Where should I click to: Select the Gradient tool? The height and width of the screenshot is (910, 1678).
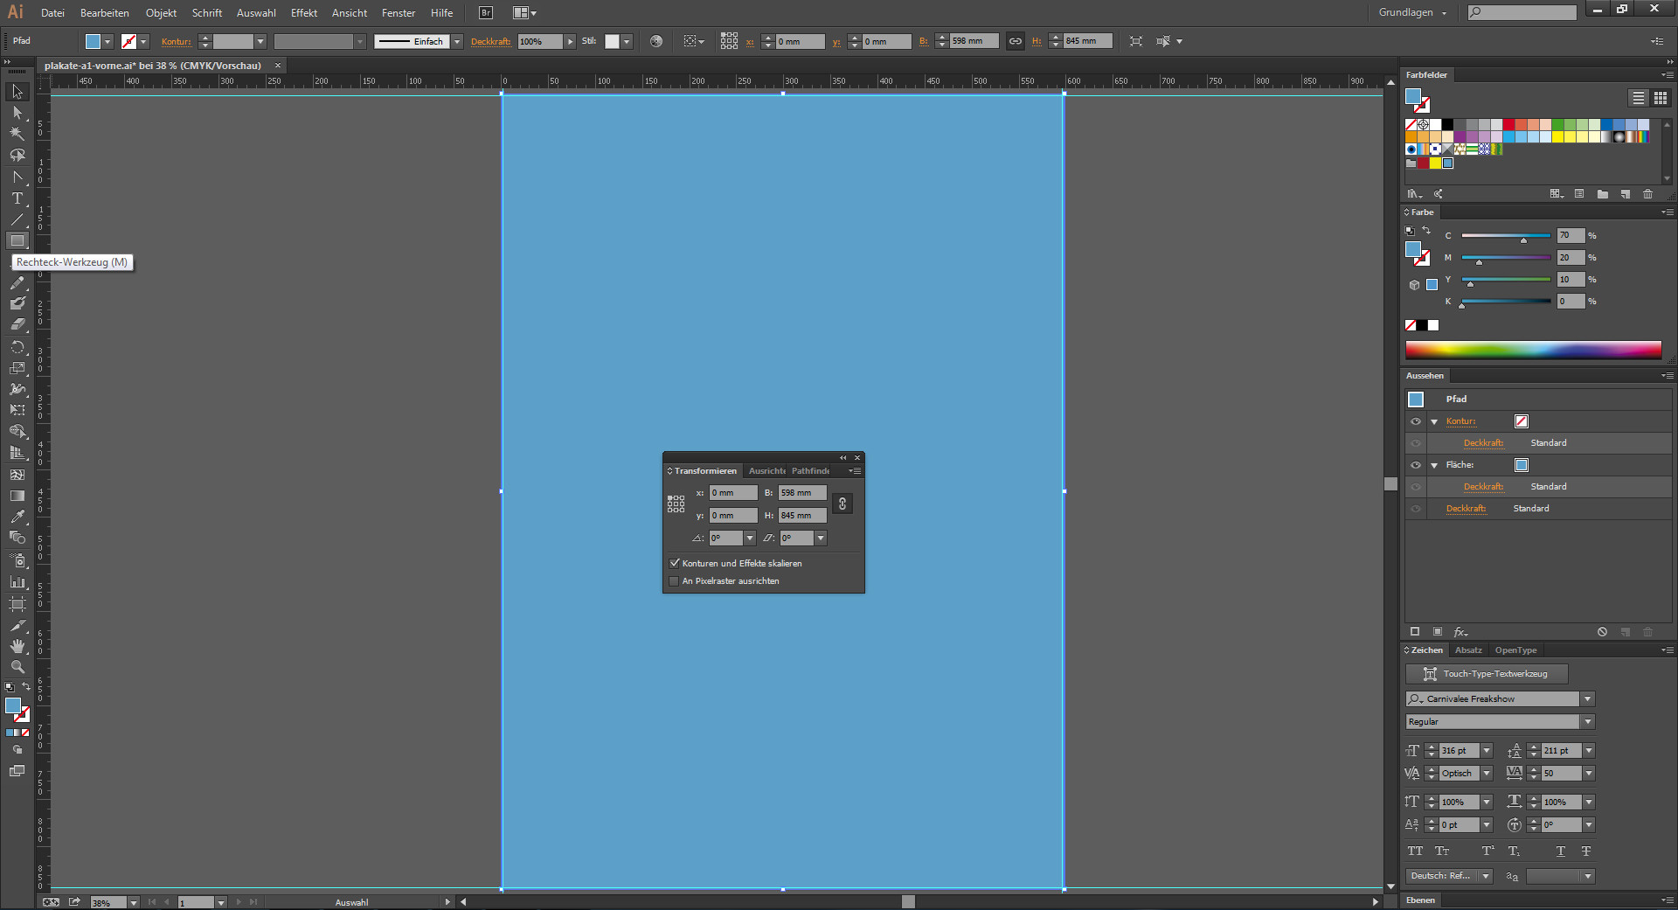pos(17,496)
